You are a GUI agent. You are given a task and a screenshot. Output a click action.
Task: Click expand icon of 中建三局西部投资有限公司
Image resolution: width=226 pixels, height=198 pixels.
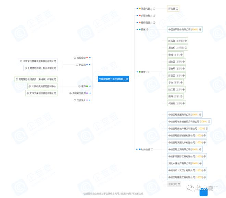point(205,135)
